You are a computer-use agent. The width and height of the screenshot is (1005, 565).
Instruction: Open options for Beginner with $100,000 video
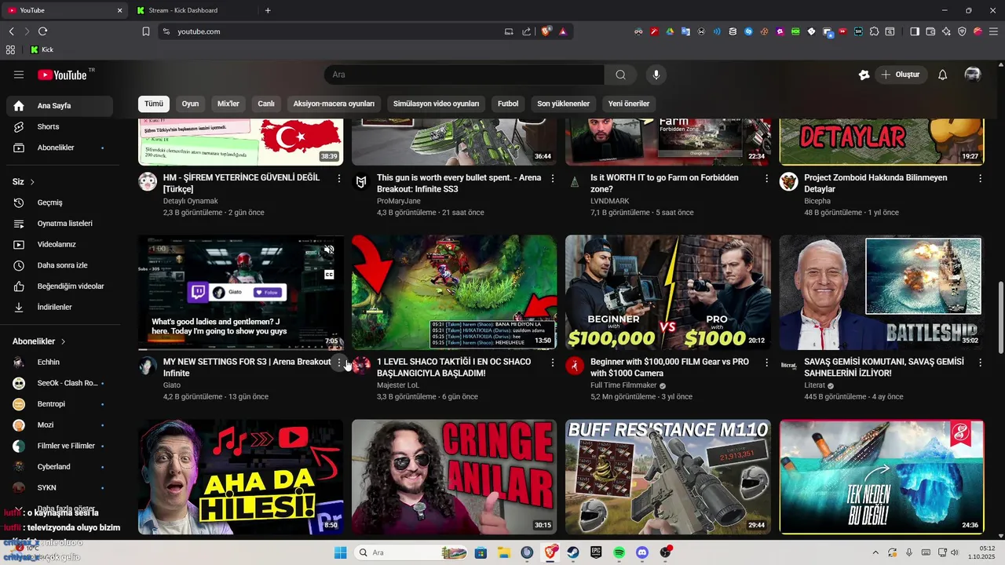tap(766, 363)
